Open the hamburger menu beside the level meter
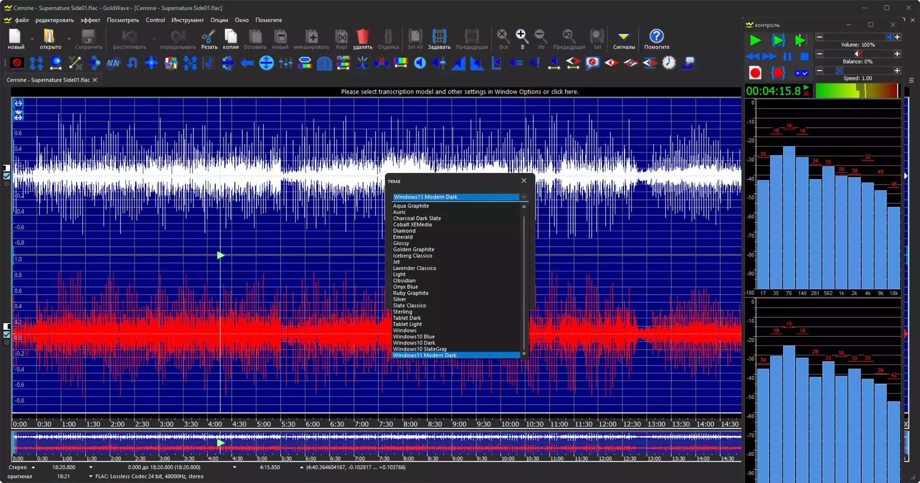 911,80
